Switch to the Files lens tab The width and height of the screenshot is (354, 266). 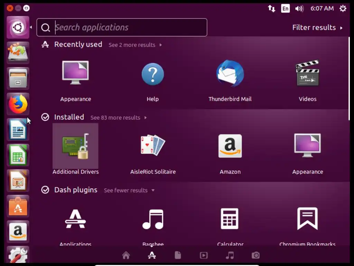pyautogui.click(x=178, y=255)
